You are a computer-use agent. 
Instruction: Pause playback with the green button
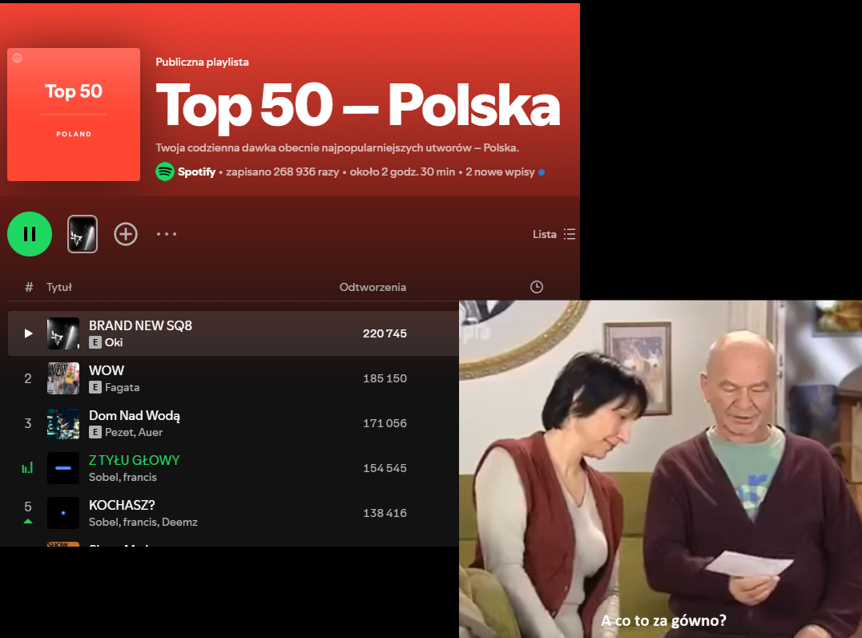pos(30,234)
